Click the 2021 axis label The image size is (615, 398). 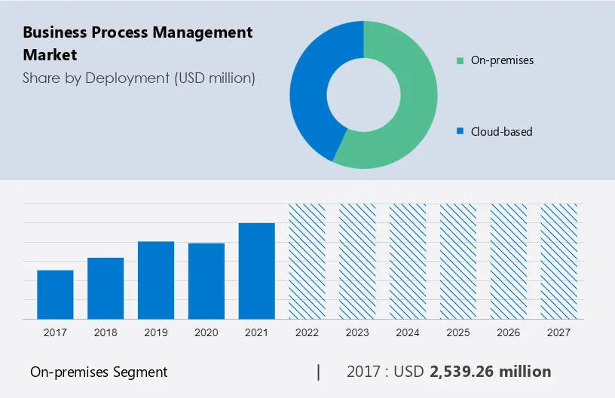[256, 332]
